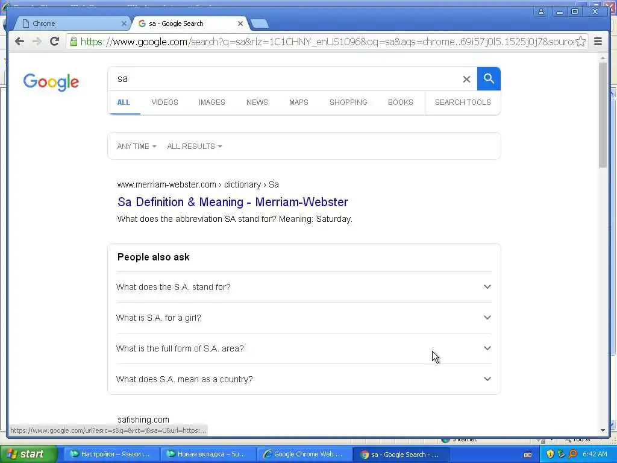Switch to Google Chrome Web taskbar window
Image resolution: width=617 pixels, height=463 pixels.
(x=304, y=455)
